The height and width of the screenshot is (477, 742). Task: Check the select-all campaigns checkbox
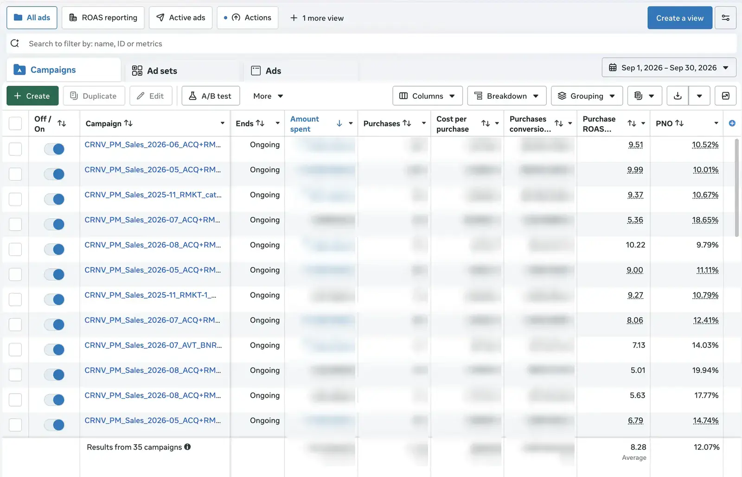(x=15, y=123)
